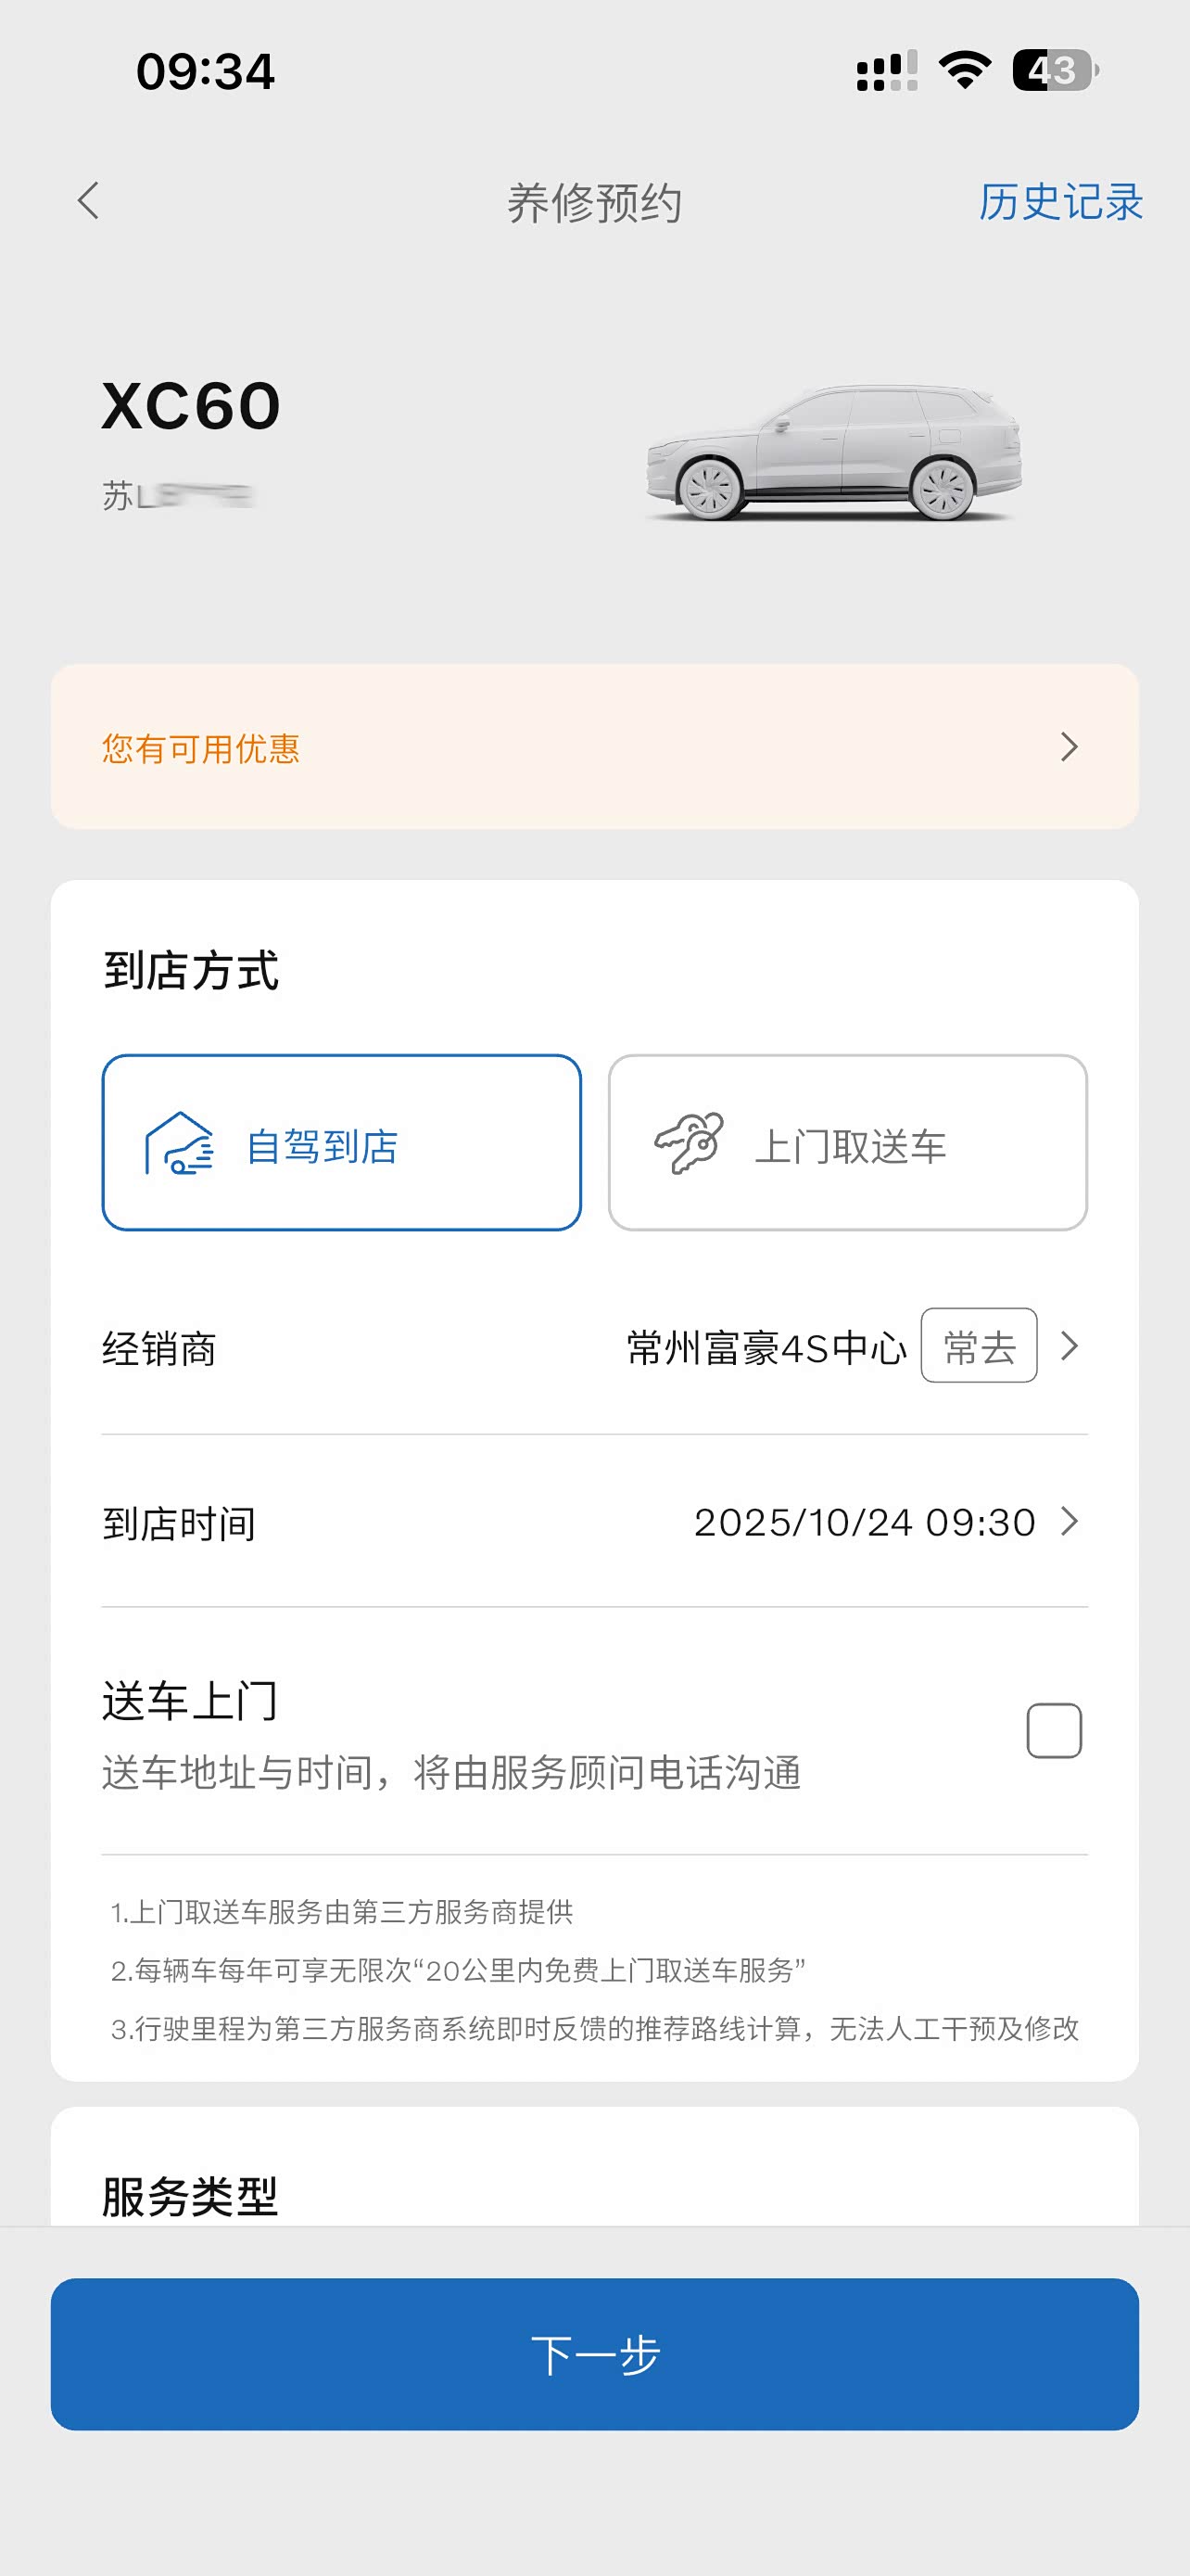
Task: Open dealer selection chevron
Action: pyautogui.click(x=1070, y=1346)
